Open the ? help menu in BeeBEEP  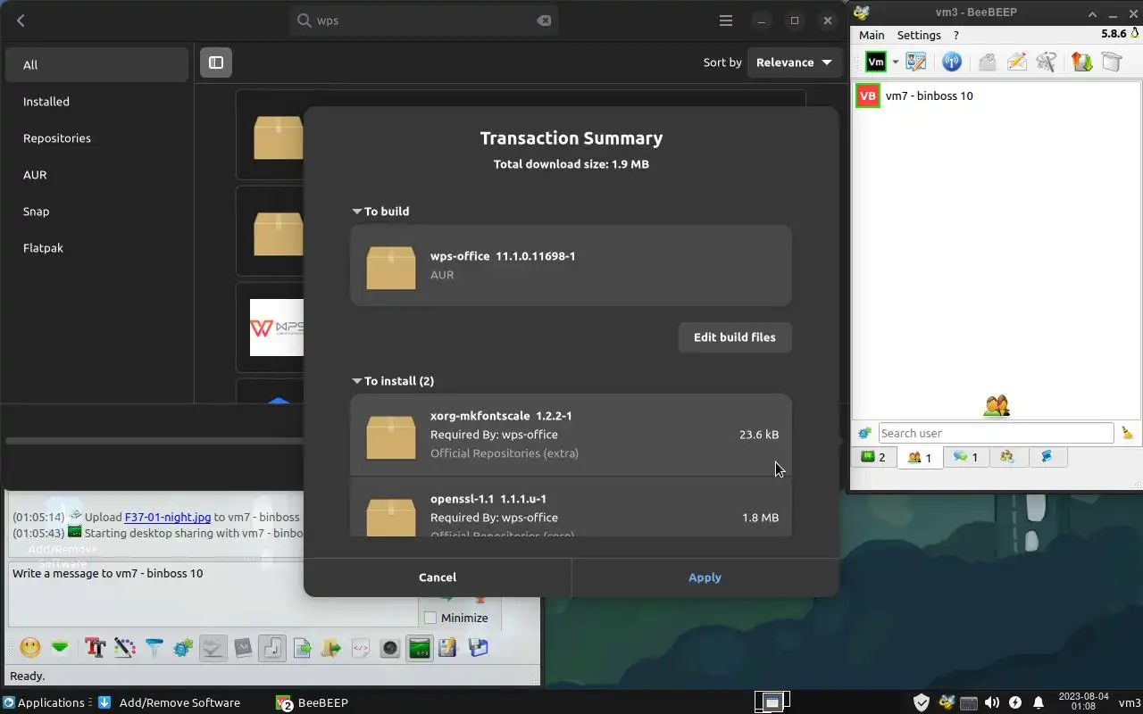[x=955, y=35]
